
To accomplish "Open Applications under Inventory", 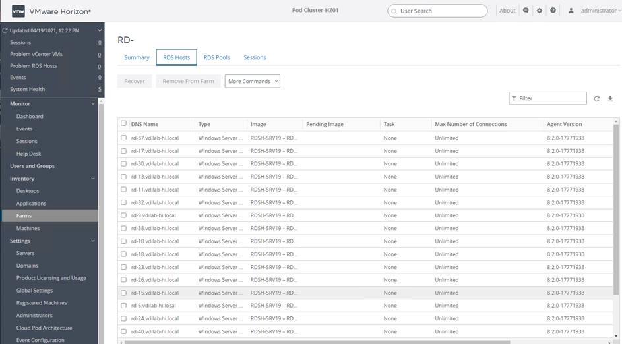I will click(31, 204).
